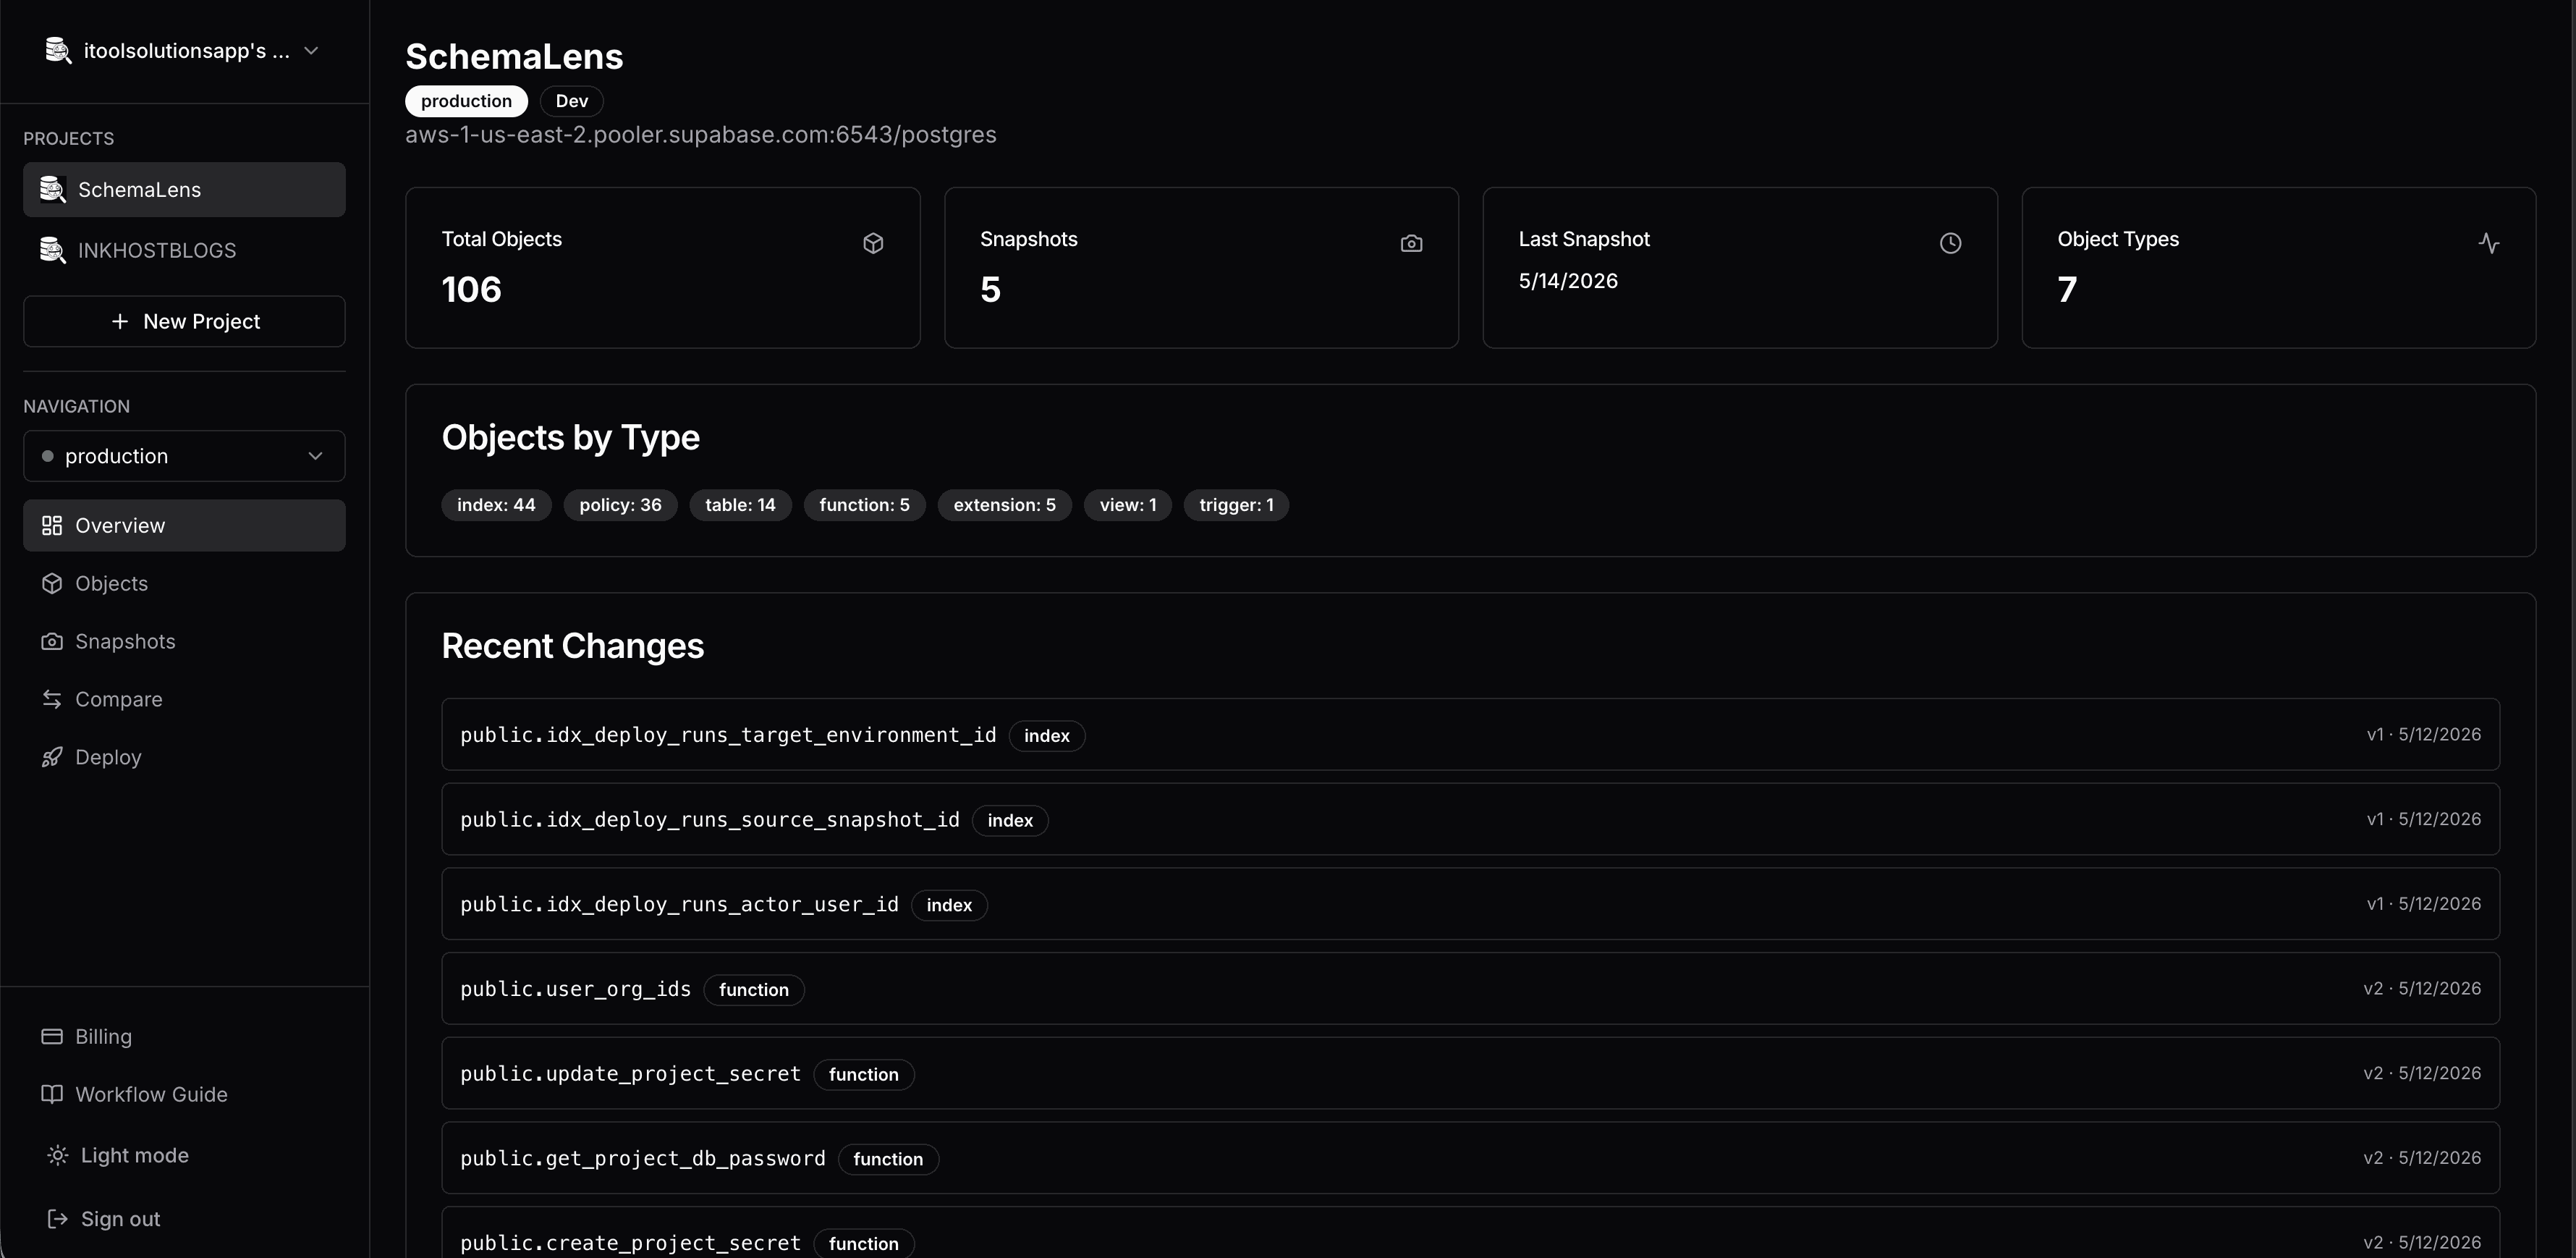Click the database connection string text

[701, 135]
